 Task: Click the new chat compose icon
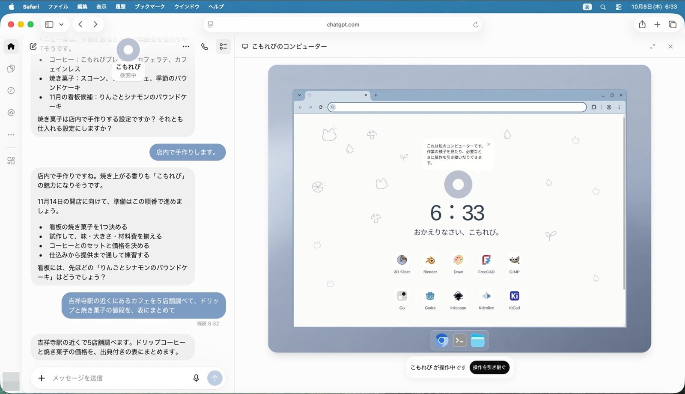click(33, 46)
